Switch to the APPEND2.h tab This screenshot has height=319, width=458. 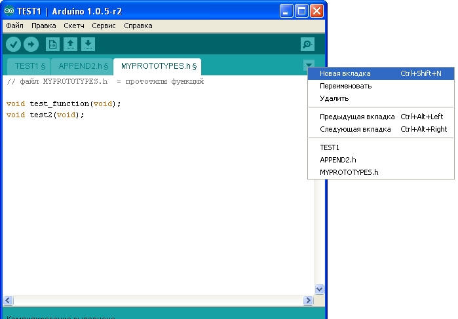pos(83,66)
